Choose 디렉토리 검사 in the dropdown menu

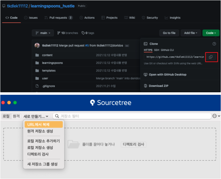tap(44, 154)
